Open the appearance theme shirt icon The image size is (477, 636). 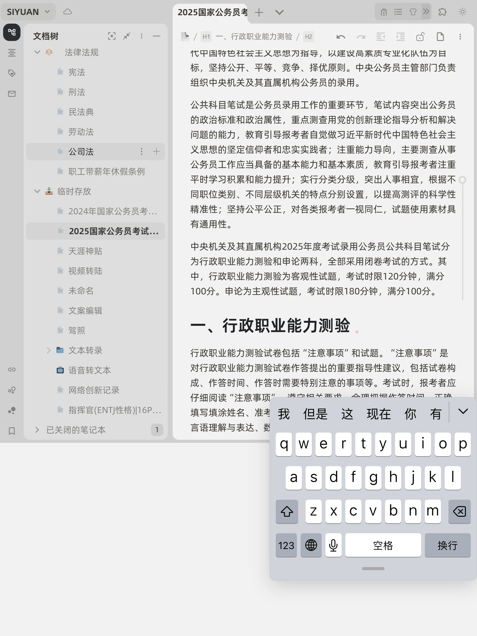pyautogui.click(x=413, y=12)
